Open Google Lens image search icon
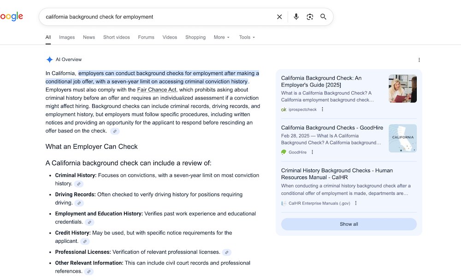The image size is (461, 280). (310, 17)
